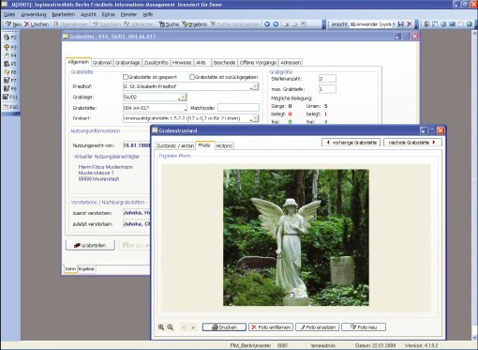Click the F6 sidebar icon
Viewport: 478px width, 350px height.
9,72
